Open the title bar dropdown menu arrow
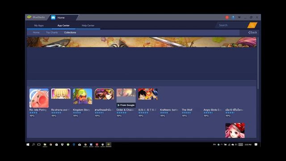The image size is (286, 161). pos(239,17)
